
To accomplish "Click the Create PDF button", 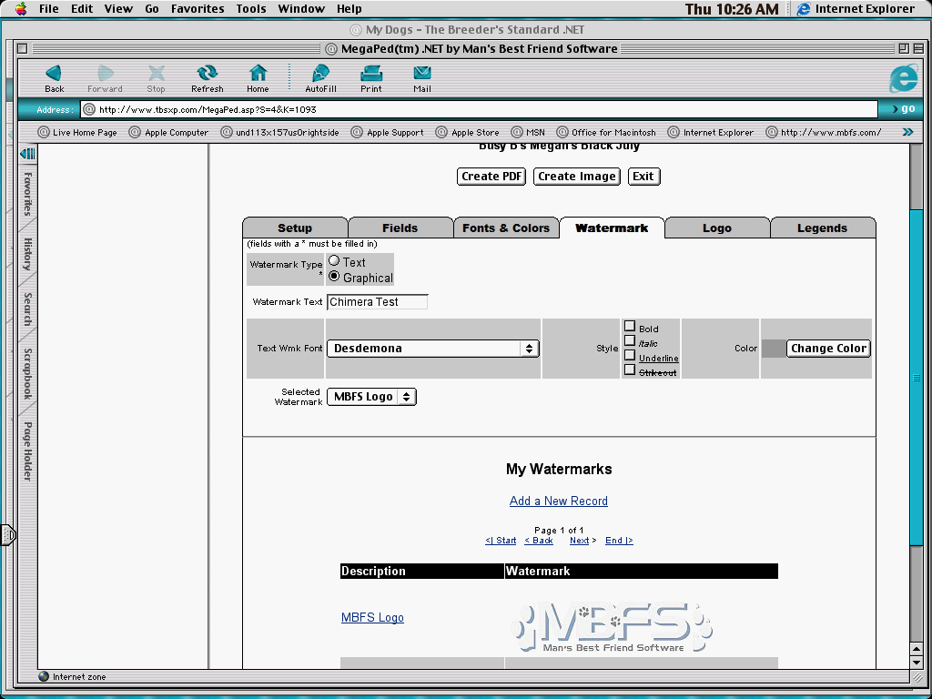I will coord(491,177).
